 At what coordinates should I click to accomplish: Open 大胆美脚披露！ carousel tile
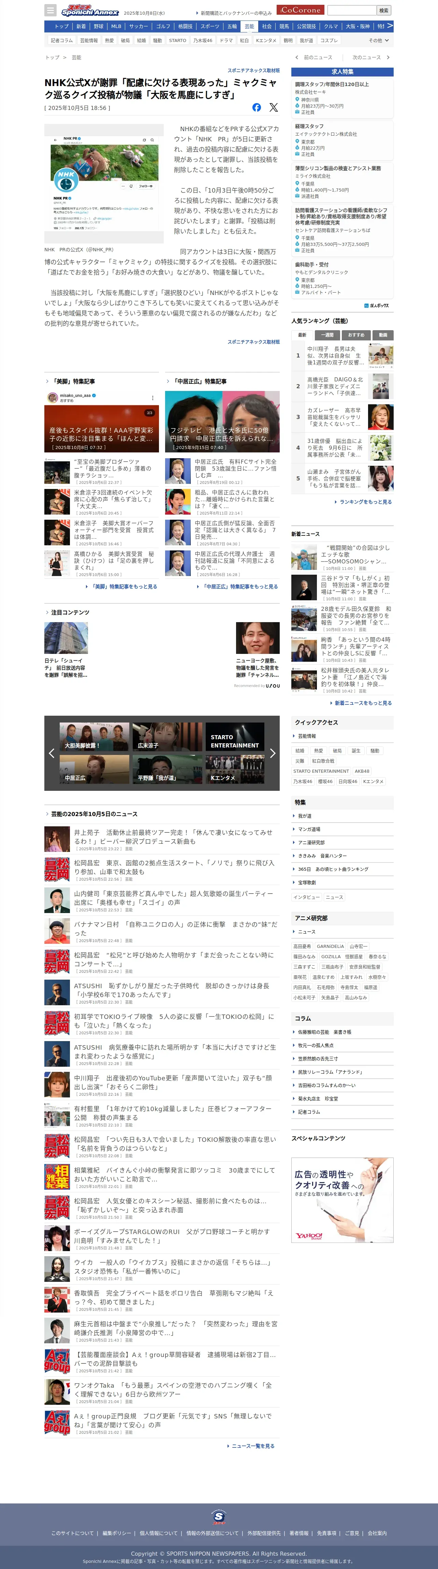(x=94, y=737)
